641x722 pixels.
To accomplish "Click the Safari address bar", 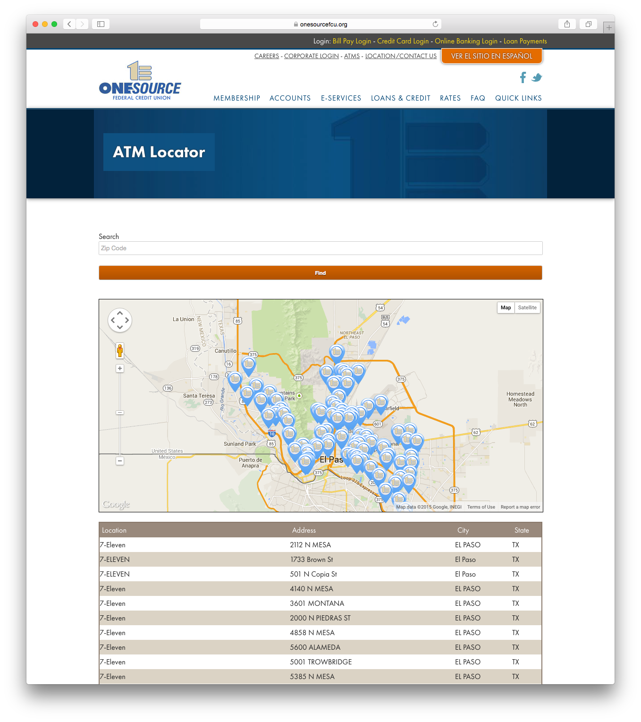I will [320, 24].
